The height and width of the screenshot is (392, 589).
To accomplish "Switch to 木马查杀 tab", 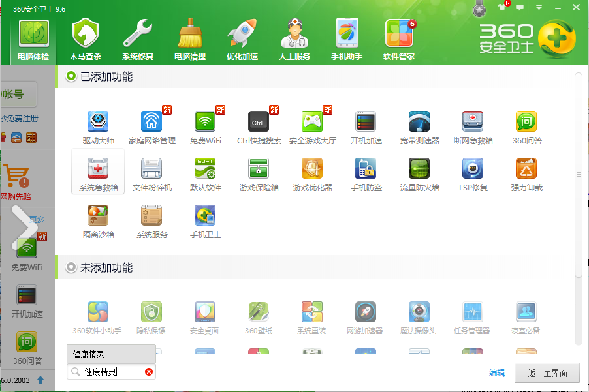I will 86,40.
